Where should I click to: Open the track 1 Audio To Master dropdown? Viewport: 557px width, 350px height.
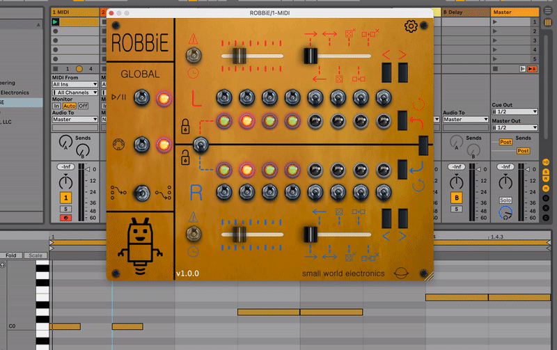click(75, 119)
